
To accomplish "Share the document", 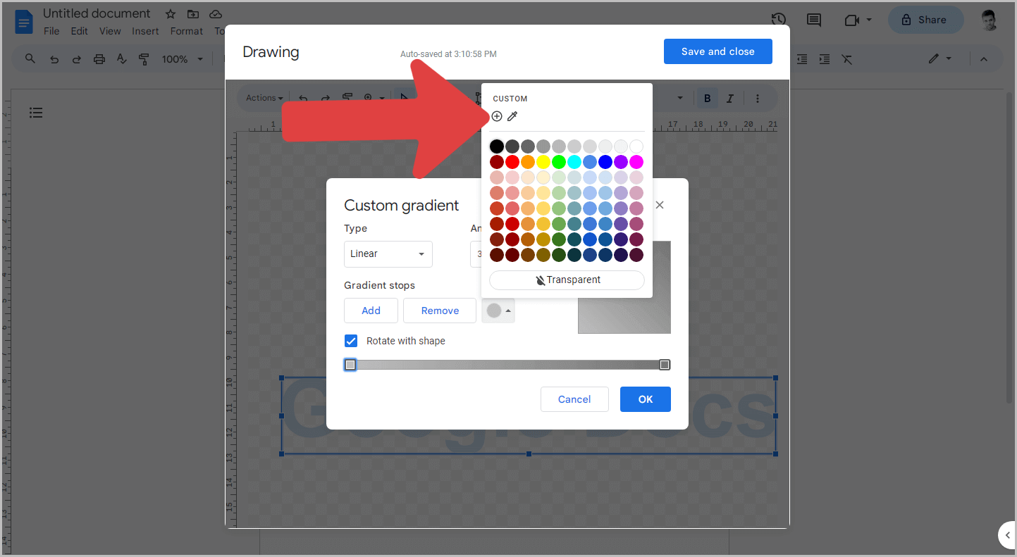I will (x=926, y=20).
